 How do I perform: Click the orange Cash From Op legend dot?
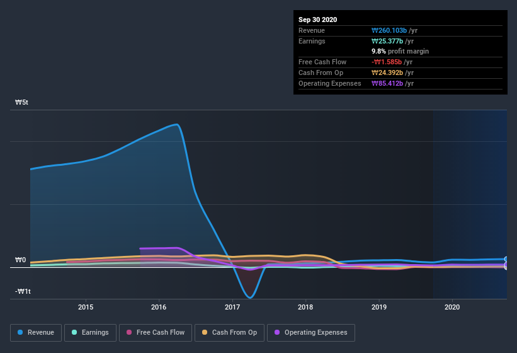tap(205, 332)
